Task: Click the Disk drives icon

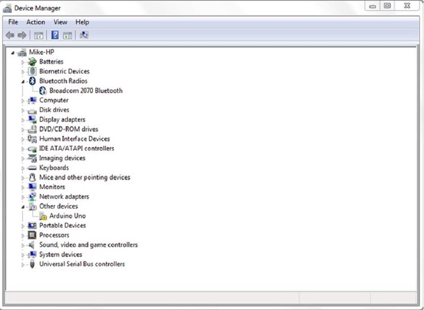Action: pos(32,111)
